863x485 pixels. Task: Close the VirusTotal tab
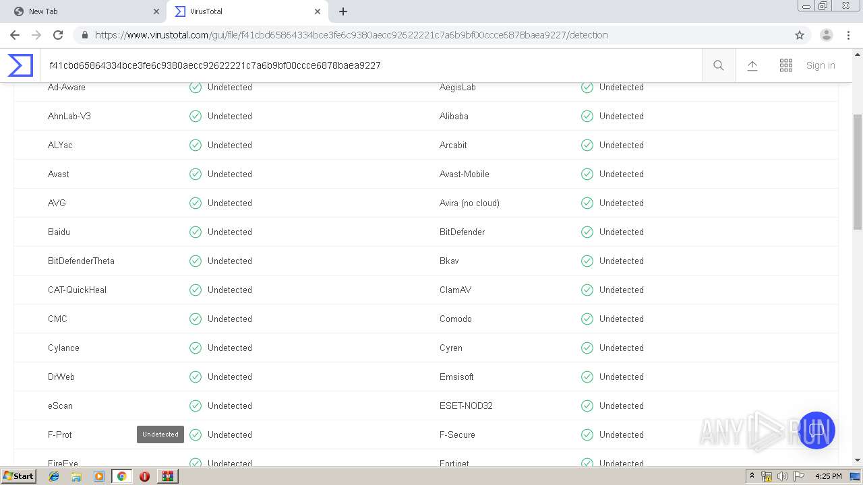[x=317, y=11]
